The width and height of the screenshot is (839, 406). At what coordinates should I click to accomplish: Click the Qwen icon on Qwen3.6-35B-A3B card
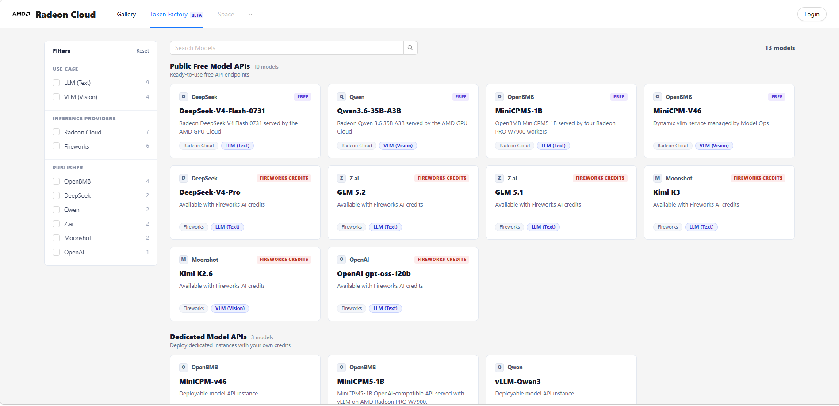point(341,97)
